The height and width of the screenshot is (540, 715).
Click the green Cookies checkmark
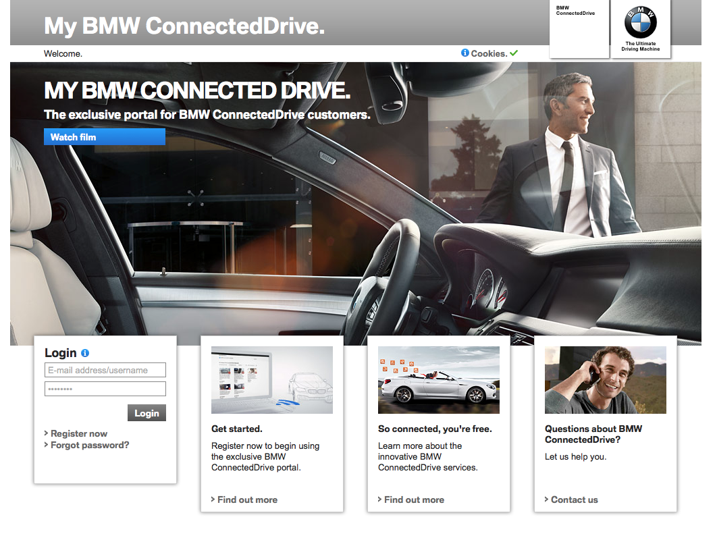(x=514, y=53)
